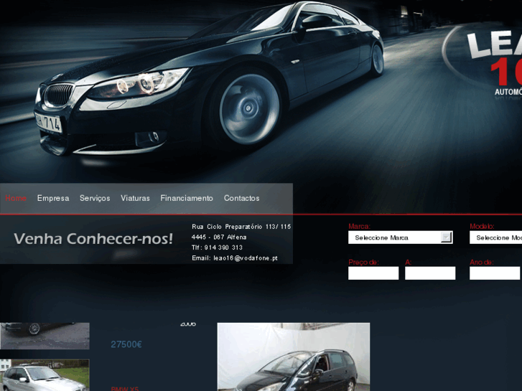Focus the price A: input field
The width and height of the screenshot is (522, 391).
(430, 273)
